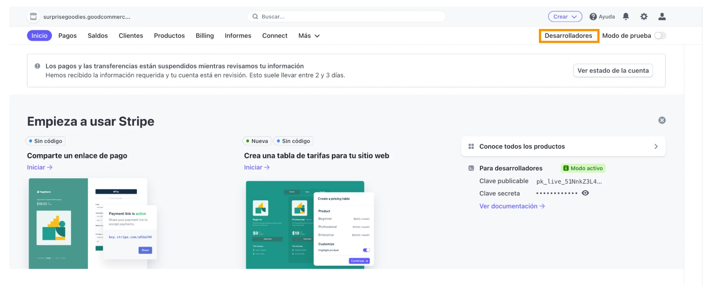This screenshot has width=707, height=289.
Task: Click the Ayuda help icon
Action: tap(593, 17)
